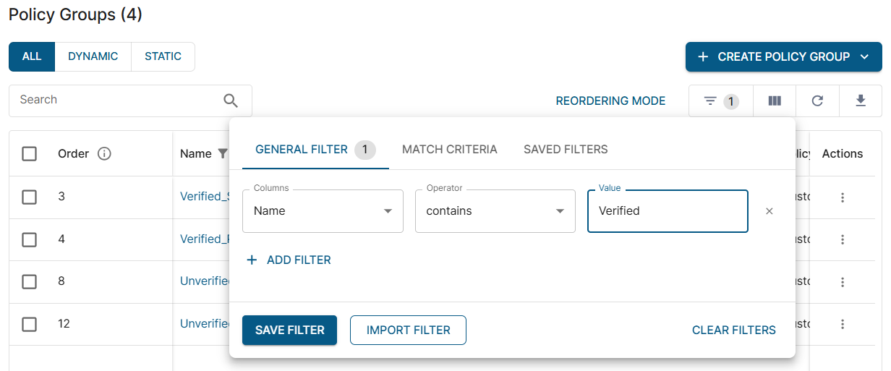Click the search magnifier icon
The height and width of the screenshot is (371, 891).
pos(231,101)
